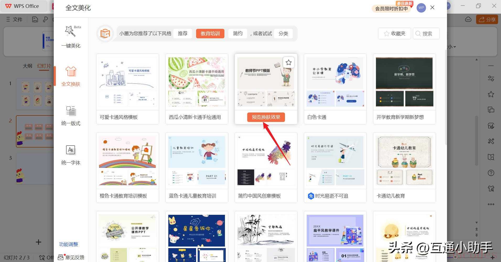The height and width of the screenshot is (262, 501).
Task: Click the 预览换肤效果 button
Action: [266, 117]
